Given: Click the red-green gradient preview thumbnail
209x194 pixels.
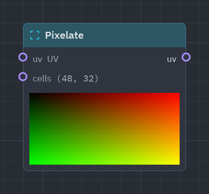Looking at the screenshot, I should pos(104,129).
